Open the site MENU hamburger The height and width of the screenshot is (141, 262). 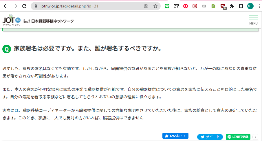[253, 20]
